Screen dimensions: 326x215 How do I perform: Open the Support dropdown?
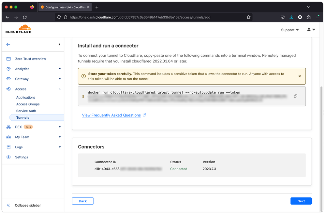(x=290, y=30)
